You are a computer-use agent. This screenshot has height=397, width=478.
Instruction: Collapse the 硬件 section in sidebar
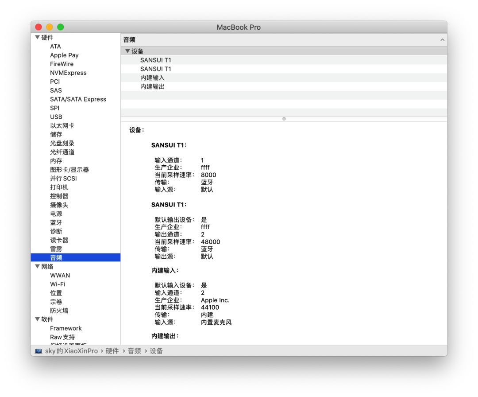38,37
